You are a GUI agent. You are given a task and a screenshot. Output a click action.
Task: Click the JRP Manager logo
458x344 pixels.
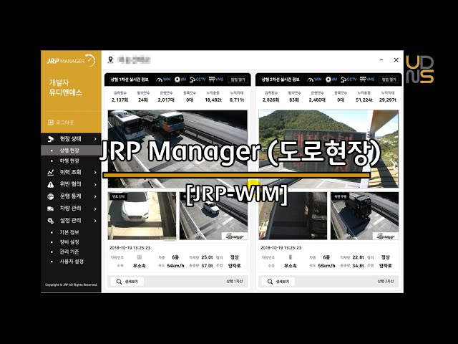point(71,60)
